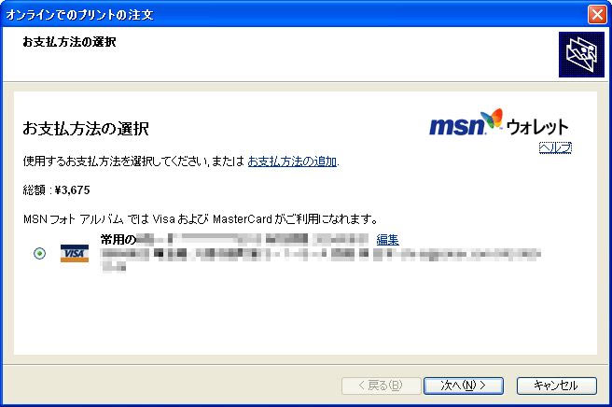This screenshot has width=612, height=407.
Task: Click the 常用の card name line
Action: coord(234,239)
